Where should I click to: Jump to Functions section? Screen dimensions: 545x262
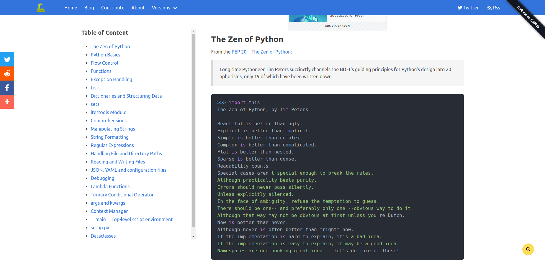pyautogui.click(x=101, y=71)
